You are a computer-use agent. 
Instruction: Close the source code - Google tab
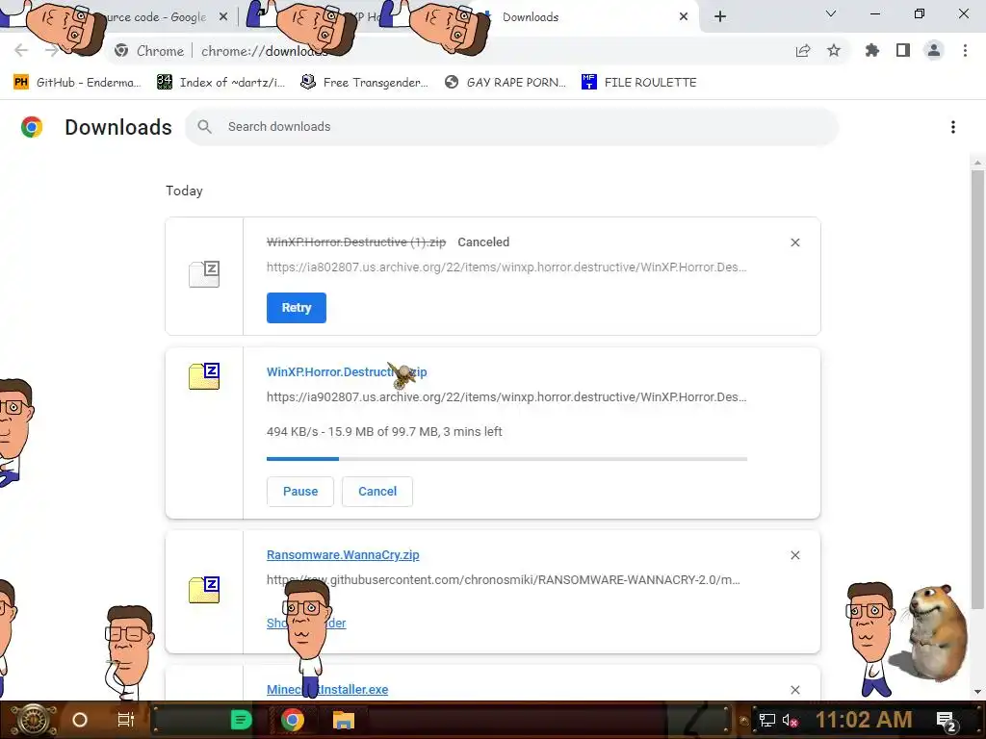pos(223,17)
